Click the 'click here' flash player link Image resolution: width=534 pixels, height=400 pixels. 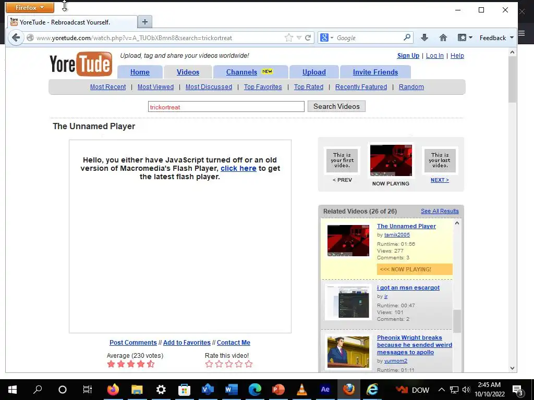coord(238,168)
